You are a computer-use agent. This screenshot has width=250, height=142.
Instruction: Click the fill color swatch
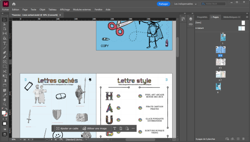4,113
